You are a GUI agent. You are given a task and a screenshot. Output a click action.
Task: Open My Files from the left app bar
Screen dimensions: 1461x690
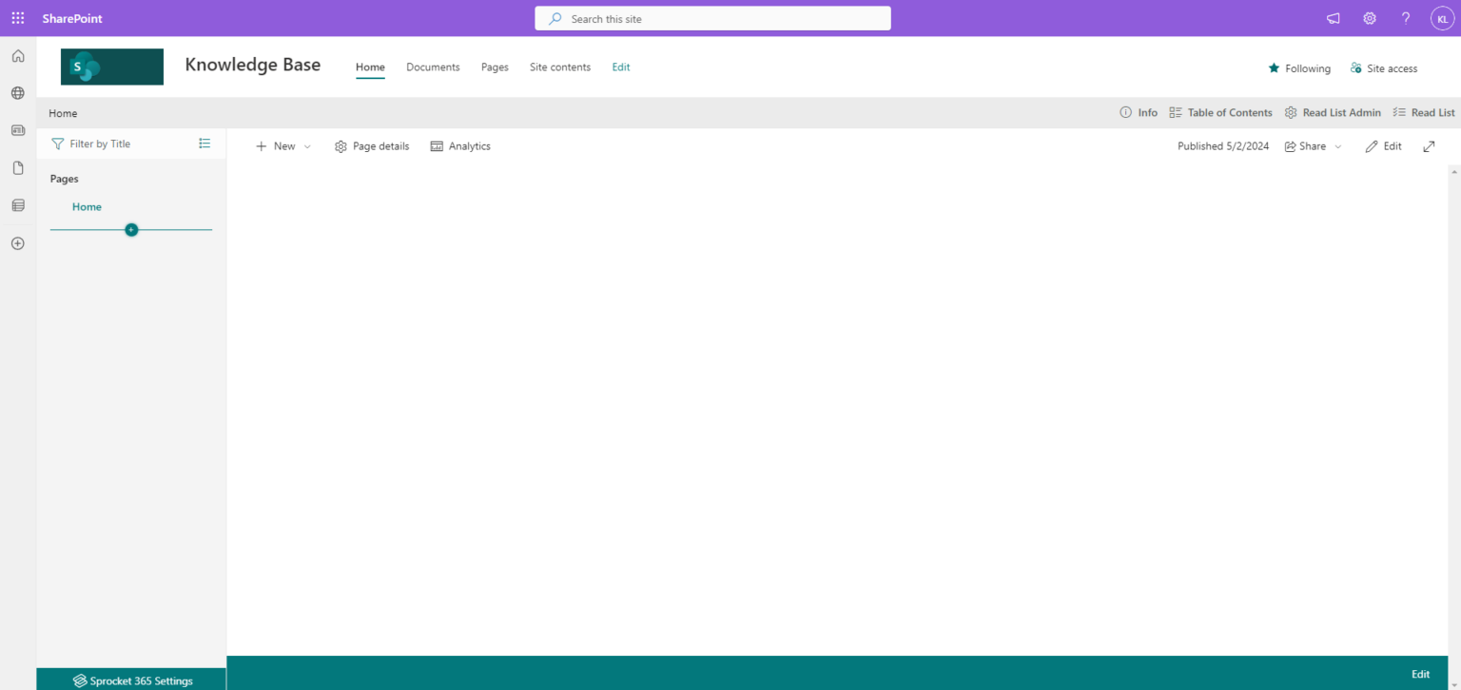pos(17,167)
